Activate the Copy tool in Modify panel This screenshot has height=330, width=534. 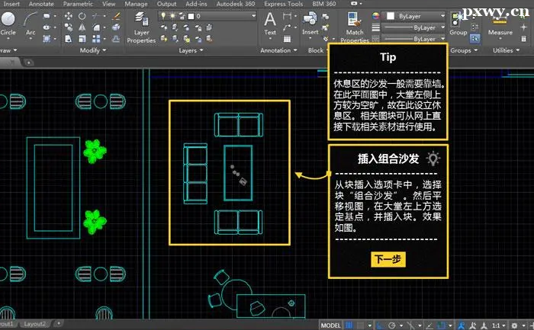click(x=69, y=27)
